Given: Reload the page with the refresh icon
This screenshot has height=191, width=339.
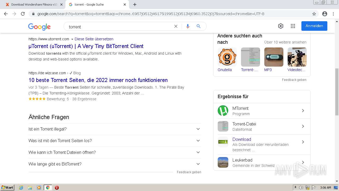Looking at the screenshot, I should tap(23, 14).
